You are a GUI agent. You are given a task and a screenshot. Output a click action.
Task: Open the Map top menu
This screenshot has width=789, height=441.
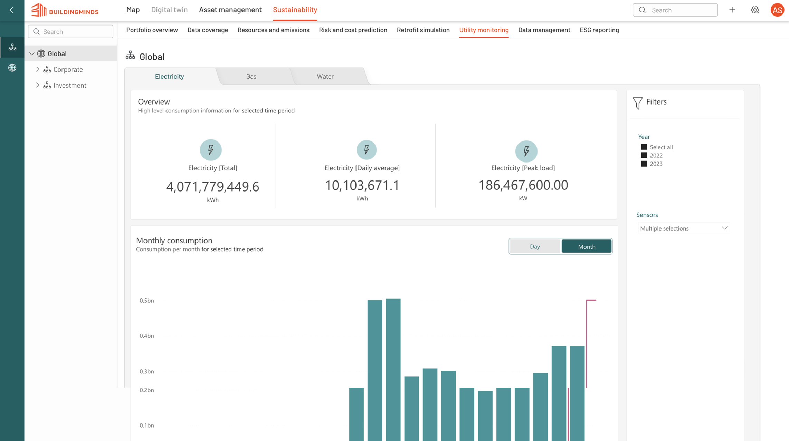(x=133, y=10)
